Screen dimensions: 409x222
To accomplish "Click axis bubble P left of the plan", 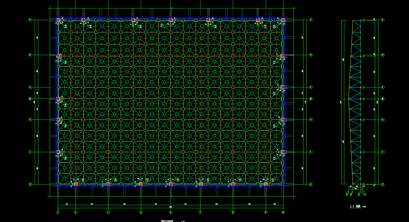I will (30, 20).
